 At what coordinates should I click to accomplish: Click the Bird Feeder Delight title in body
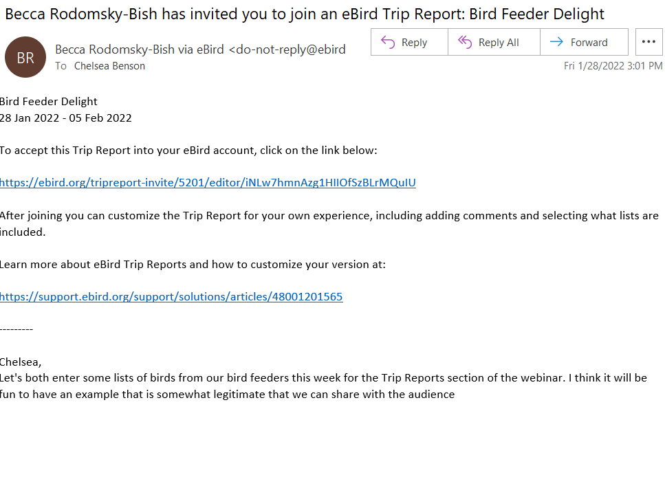click(x=48, y=101)
